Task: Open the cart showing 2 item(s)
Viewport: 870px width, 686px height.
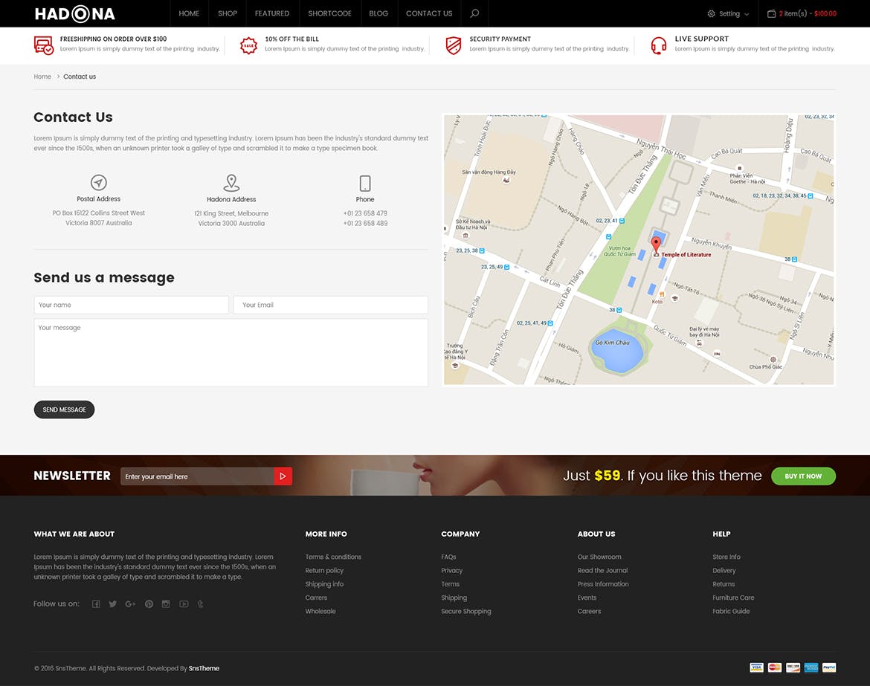Action: coord(802,13)
